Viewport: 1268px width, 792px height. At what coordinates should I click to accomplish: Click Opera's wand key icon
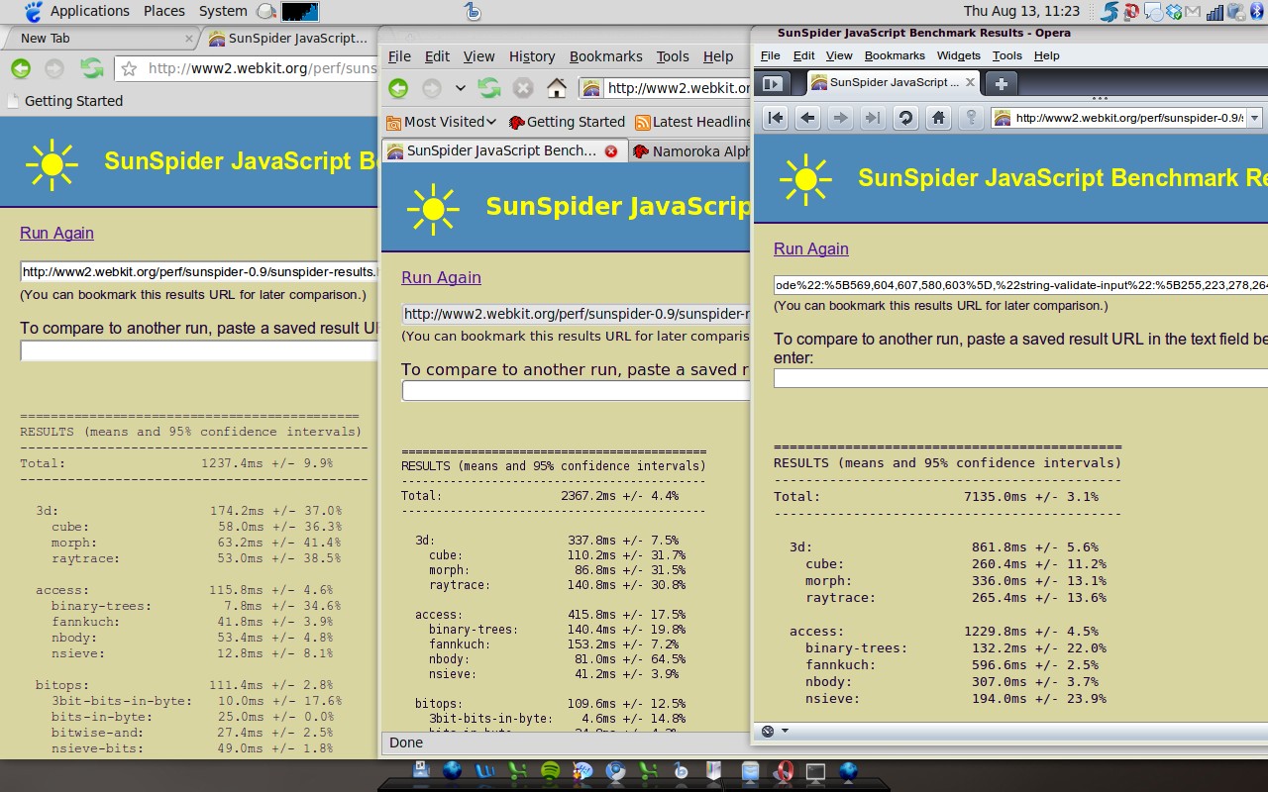click(x=971, y=118)
